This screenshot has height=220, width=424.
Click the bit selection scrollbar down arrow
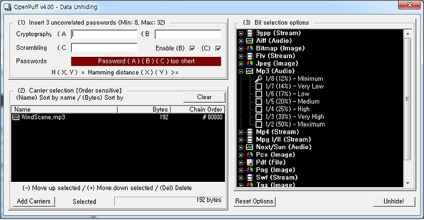point(408,184)
